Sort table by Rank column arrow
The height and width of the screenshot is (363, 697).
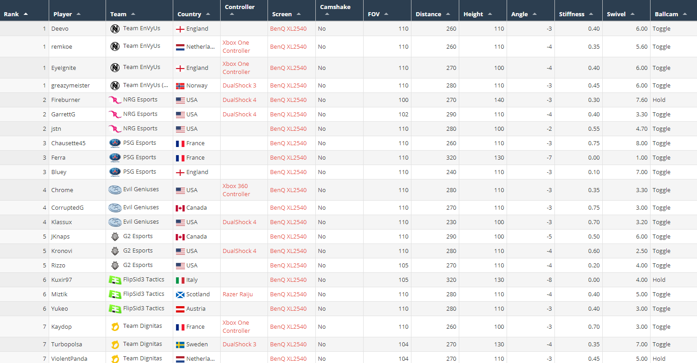pyautogui.click(x=26, y=14)
